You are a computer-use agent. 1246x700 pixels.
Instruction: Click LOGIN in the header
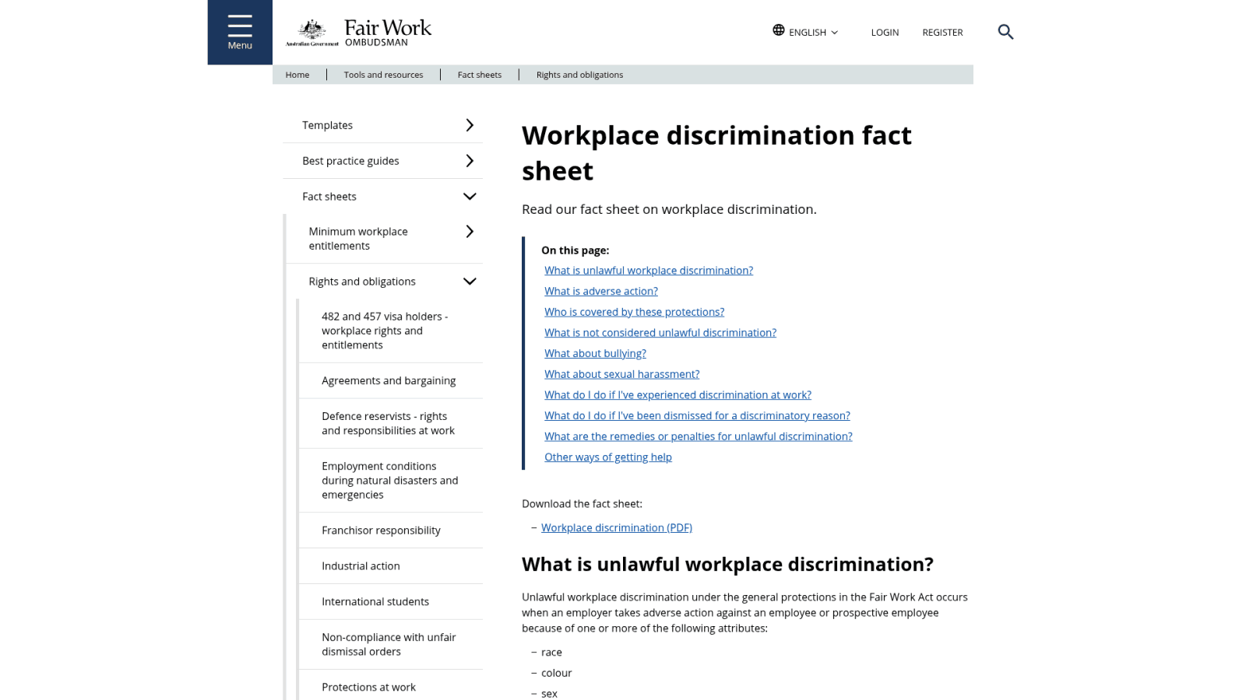[885, 33]
